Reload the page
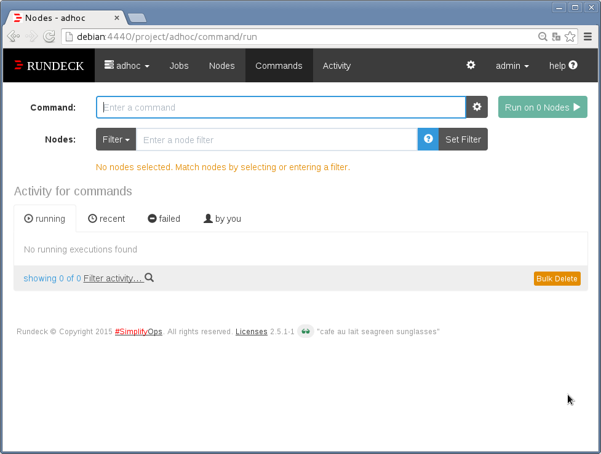The height and width of the screenshot is (454, 601). click(49, 36)
